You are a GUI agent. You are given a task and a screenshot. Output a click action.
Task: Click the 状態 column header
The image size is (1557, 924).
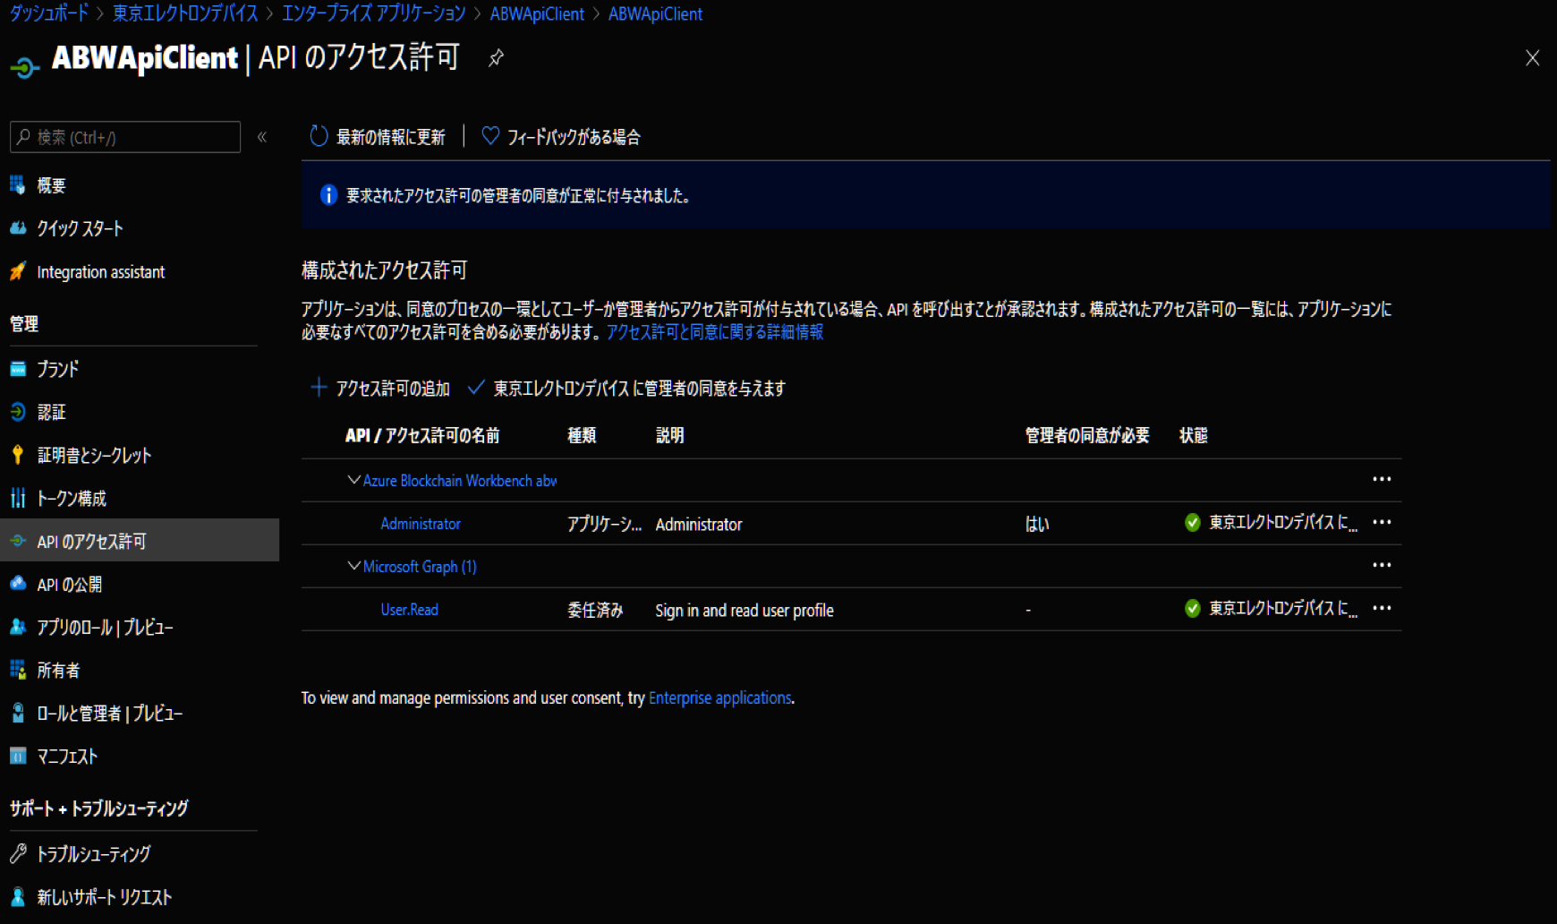tap(1194, 435)
